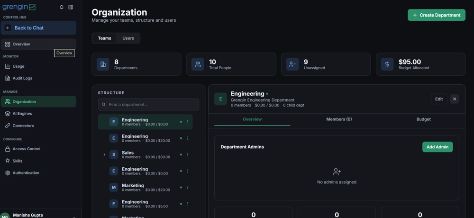Click the S avatar of Sales

tap(114, 154)
